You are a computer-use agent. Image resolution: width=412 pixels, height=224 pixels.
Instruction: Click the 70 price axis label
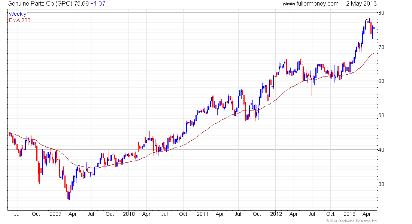tap(381, 47)
